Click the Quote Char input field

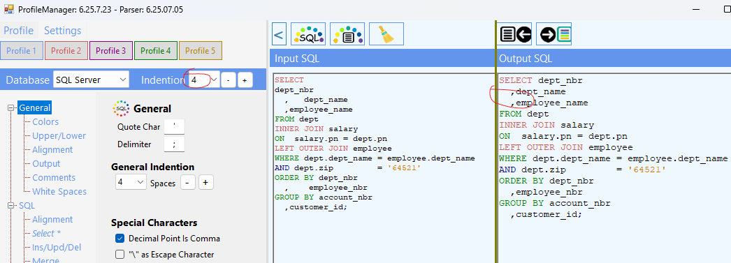coord(174,127)
